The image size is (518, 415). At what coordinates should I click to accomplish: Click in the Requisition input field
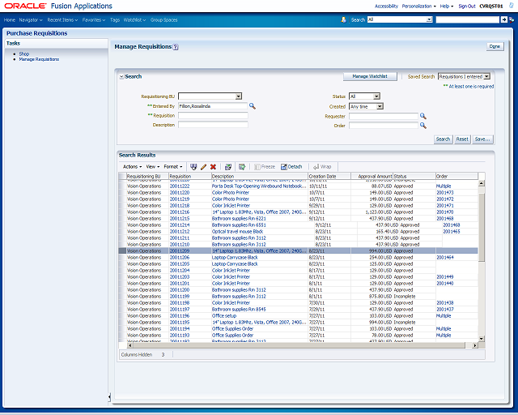click(x=213, y=115)
